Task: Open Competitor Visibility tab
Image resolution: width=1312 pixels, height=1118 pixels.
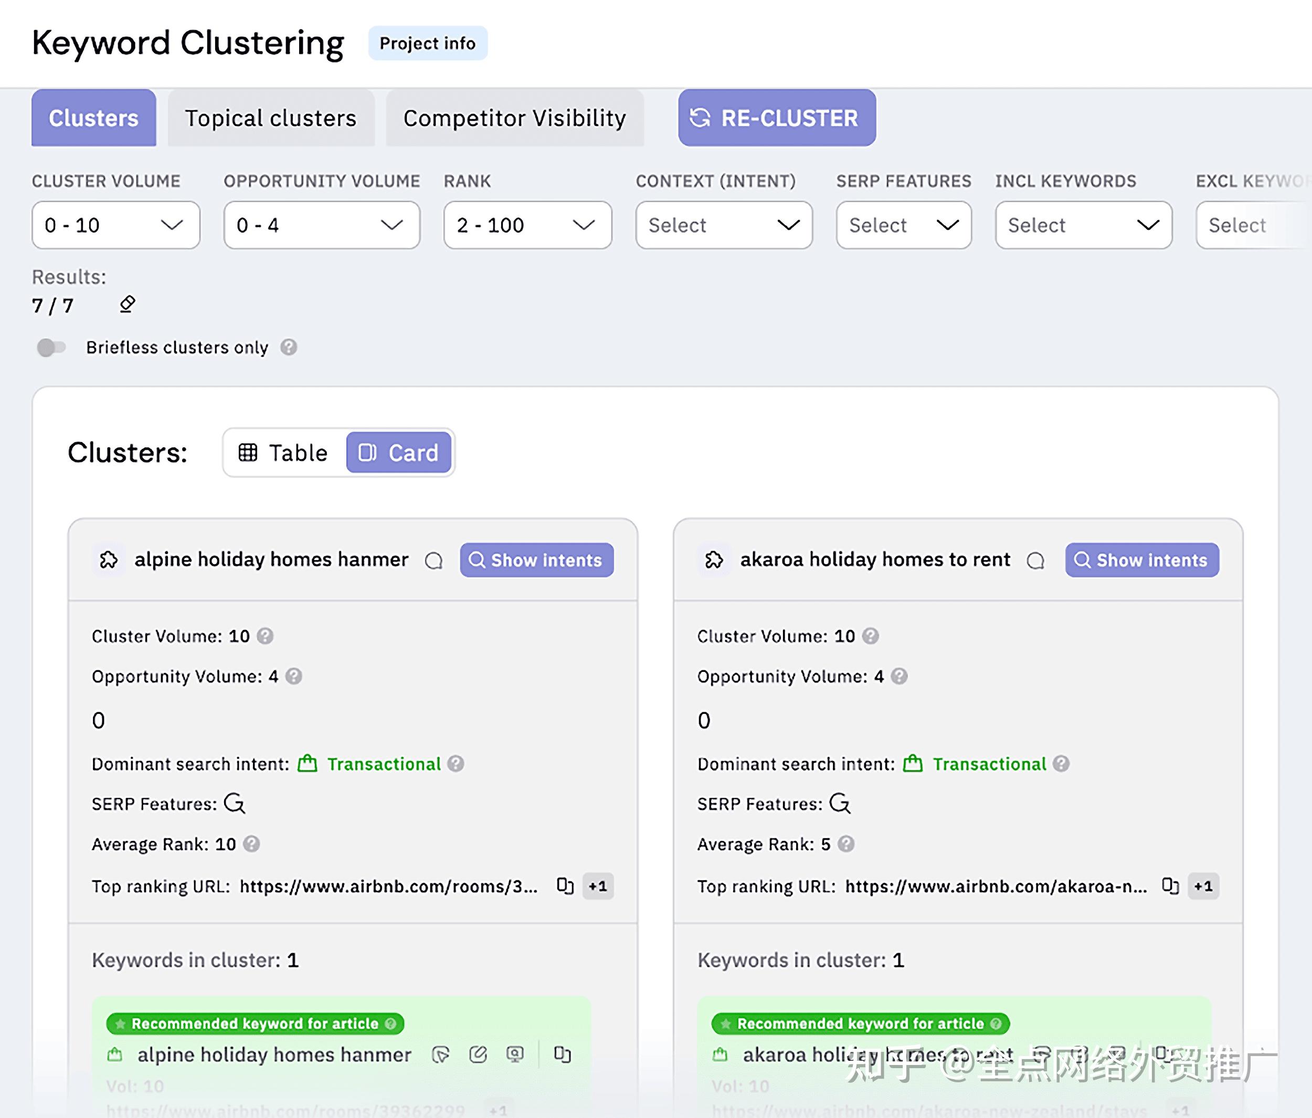Action: coord(515,118)
